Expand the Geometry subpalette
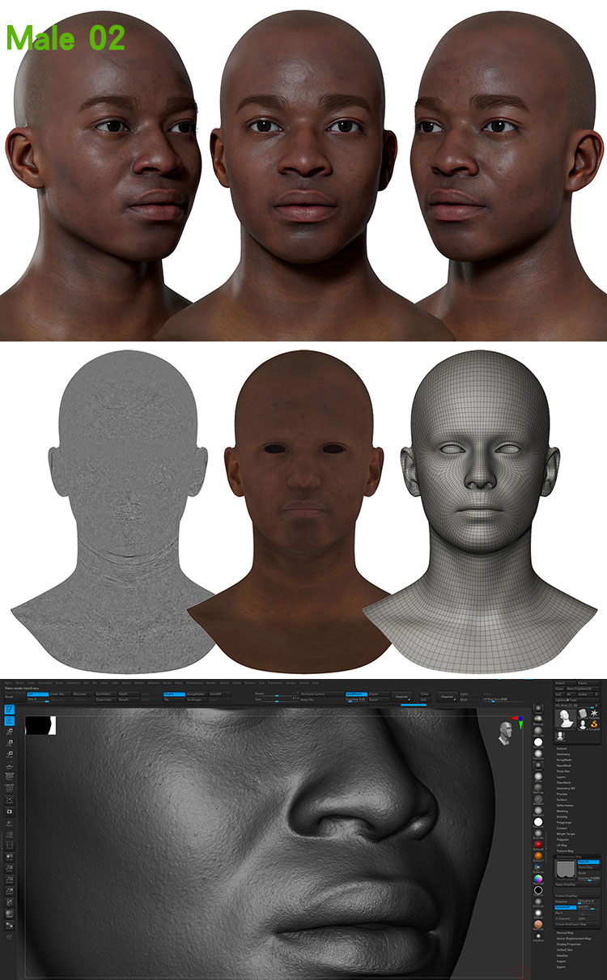The width and height of the screenshot is (607, 980). pos(563,754)
